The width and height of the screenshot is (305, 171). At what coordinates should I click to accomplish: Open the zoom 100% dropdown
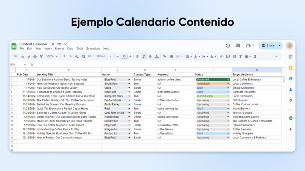point(52,56)
